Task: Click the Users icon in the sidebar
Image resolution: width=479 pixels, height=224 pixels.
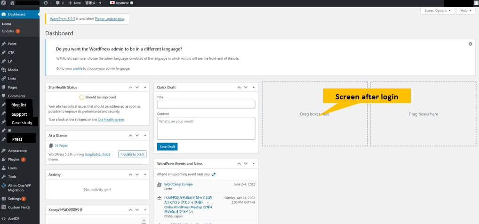Action: [x=4, y=168]
